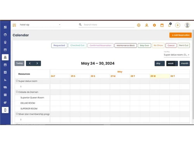
Task: Open the award badge sidebar icon
Action: coord(5,42)
